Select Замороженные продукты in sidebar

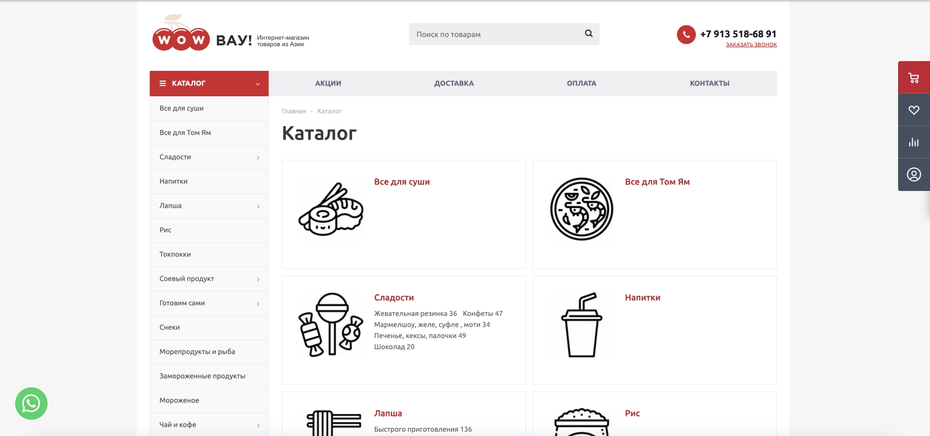click(x=209, y=376)
